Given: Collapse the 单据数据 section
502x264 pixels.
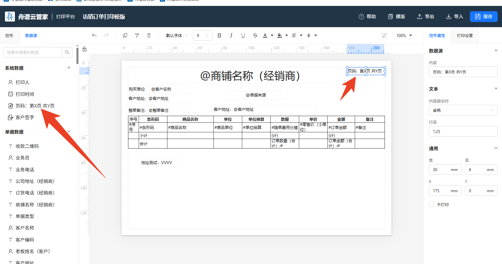Looking at the screenshot, I should 69,131.
